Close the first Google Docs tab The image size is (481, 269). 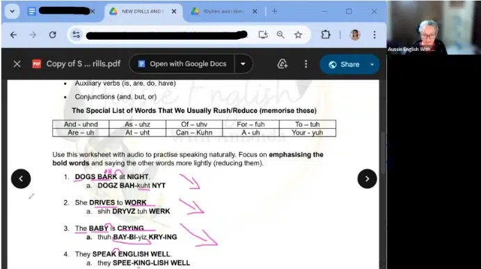pos(93,11)
